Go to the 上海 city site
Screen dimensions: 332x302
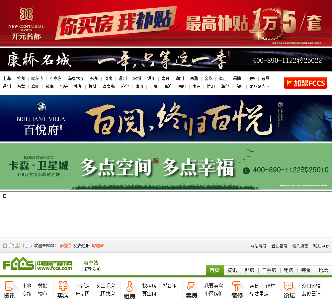click(x=7, y=79)
